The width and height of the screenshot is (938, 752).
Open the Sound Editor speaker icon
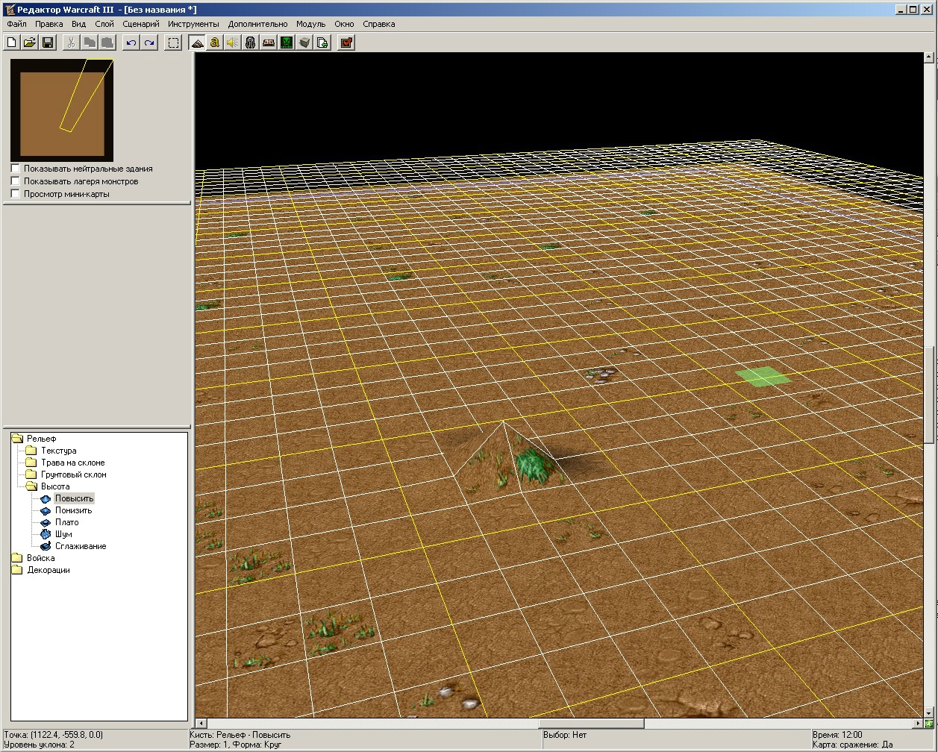coord(233,43)
